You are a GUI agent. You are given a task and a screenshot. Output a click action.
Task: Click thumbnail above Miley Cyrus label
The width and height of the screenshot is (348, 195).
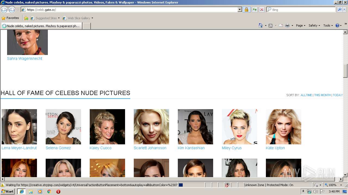pyautogui.click(x=240, y=127)
